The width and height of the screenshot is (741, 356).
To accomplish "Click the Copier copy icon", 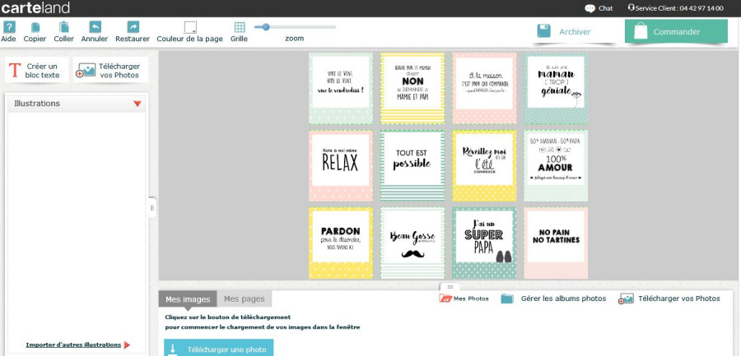I will pyautogui.click(x=35, y=27).
